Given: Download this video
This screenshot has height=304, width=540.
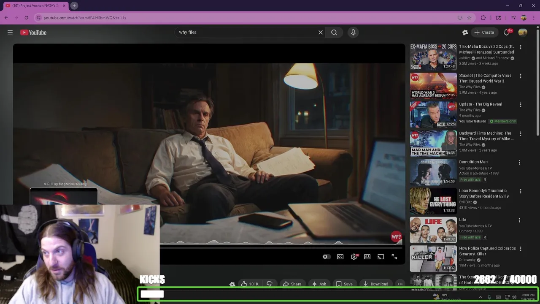Looking at the screenshot, I should (375, 284).
